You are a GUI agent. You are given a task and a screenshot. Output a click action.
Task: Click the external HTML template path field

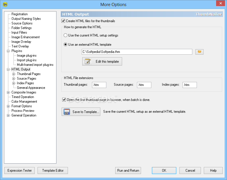[x=137, y=52]
